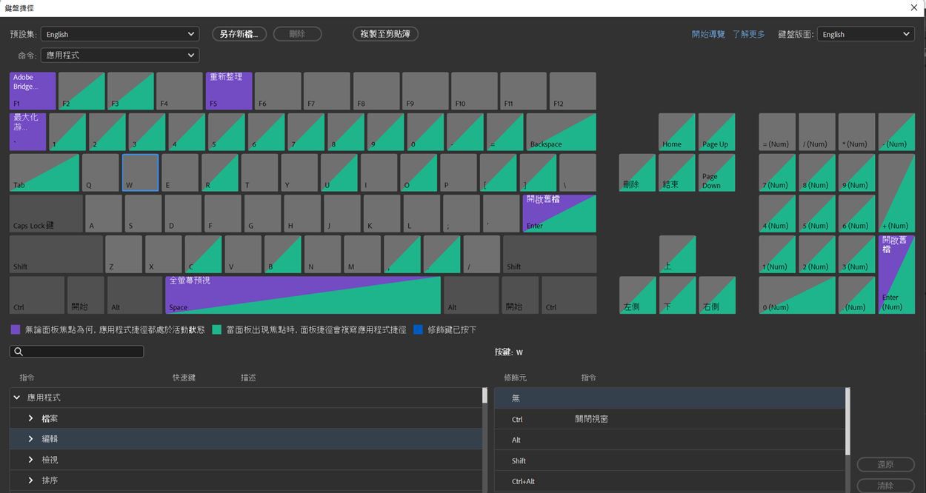Select the W key
The image size is (926, 493).
click(x=140, y=172)
